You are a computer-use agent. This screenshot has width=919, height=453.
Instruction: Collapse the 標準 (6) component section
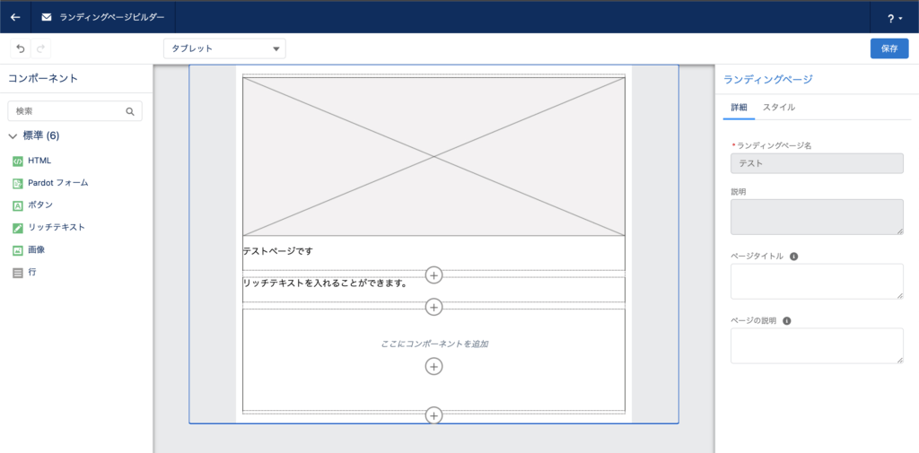13,136
